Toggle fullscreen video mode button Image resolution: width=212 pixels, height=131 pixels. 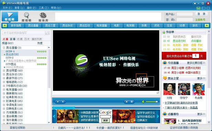click(126, 102)
